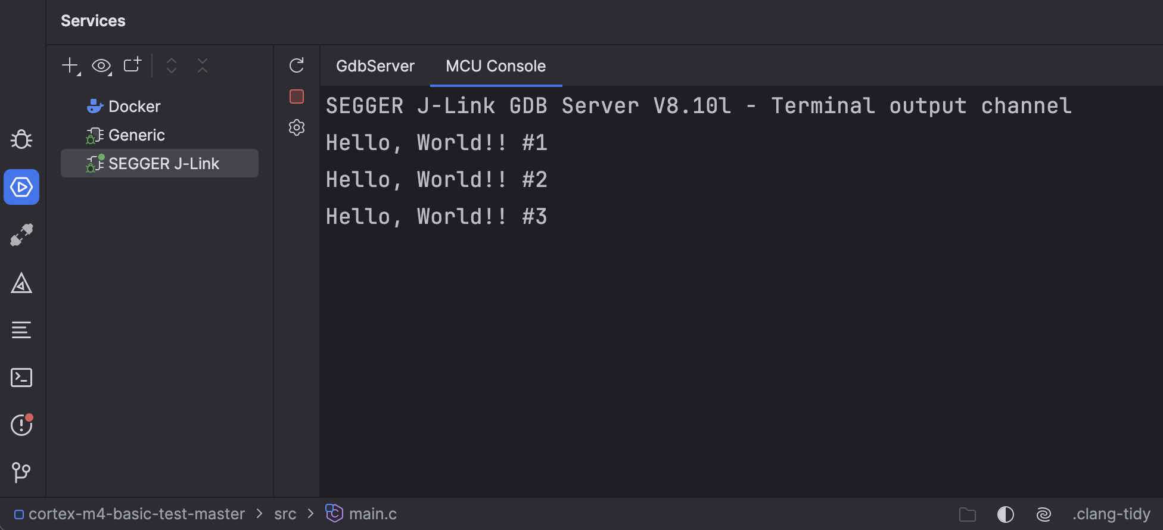Open the Problems view triangle icon

21,283
